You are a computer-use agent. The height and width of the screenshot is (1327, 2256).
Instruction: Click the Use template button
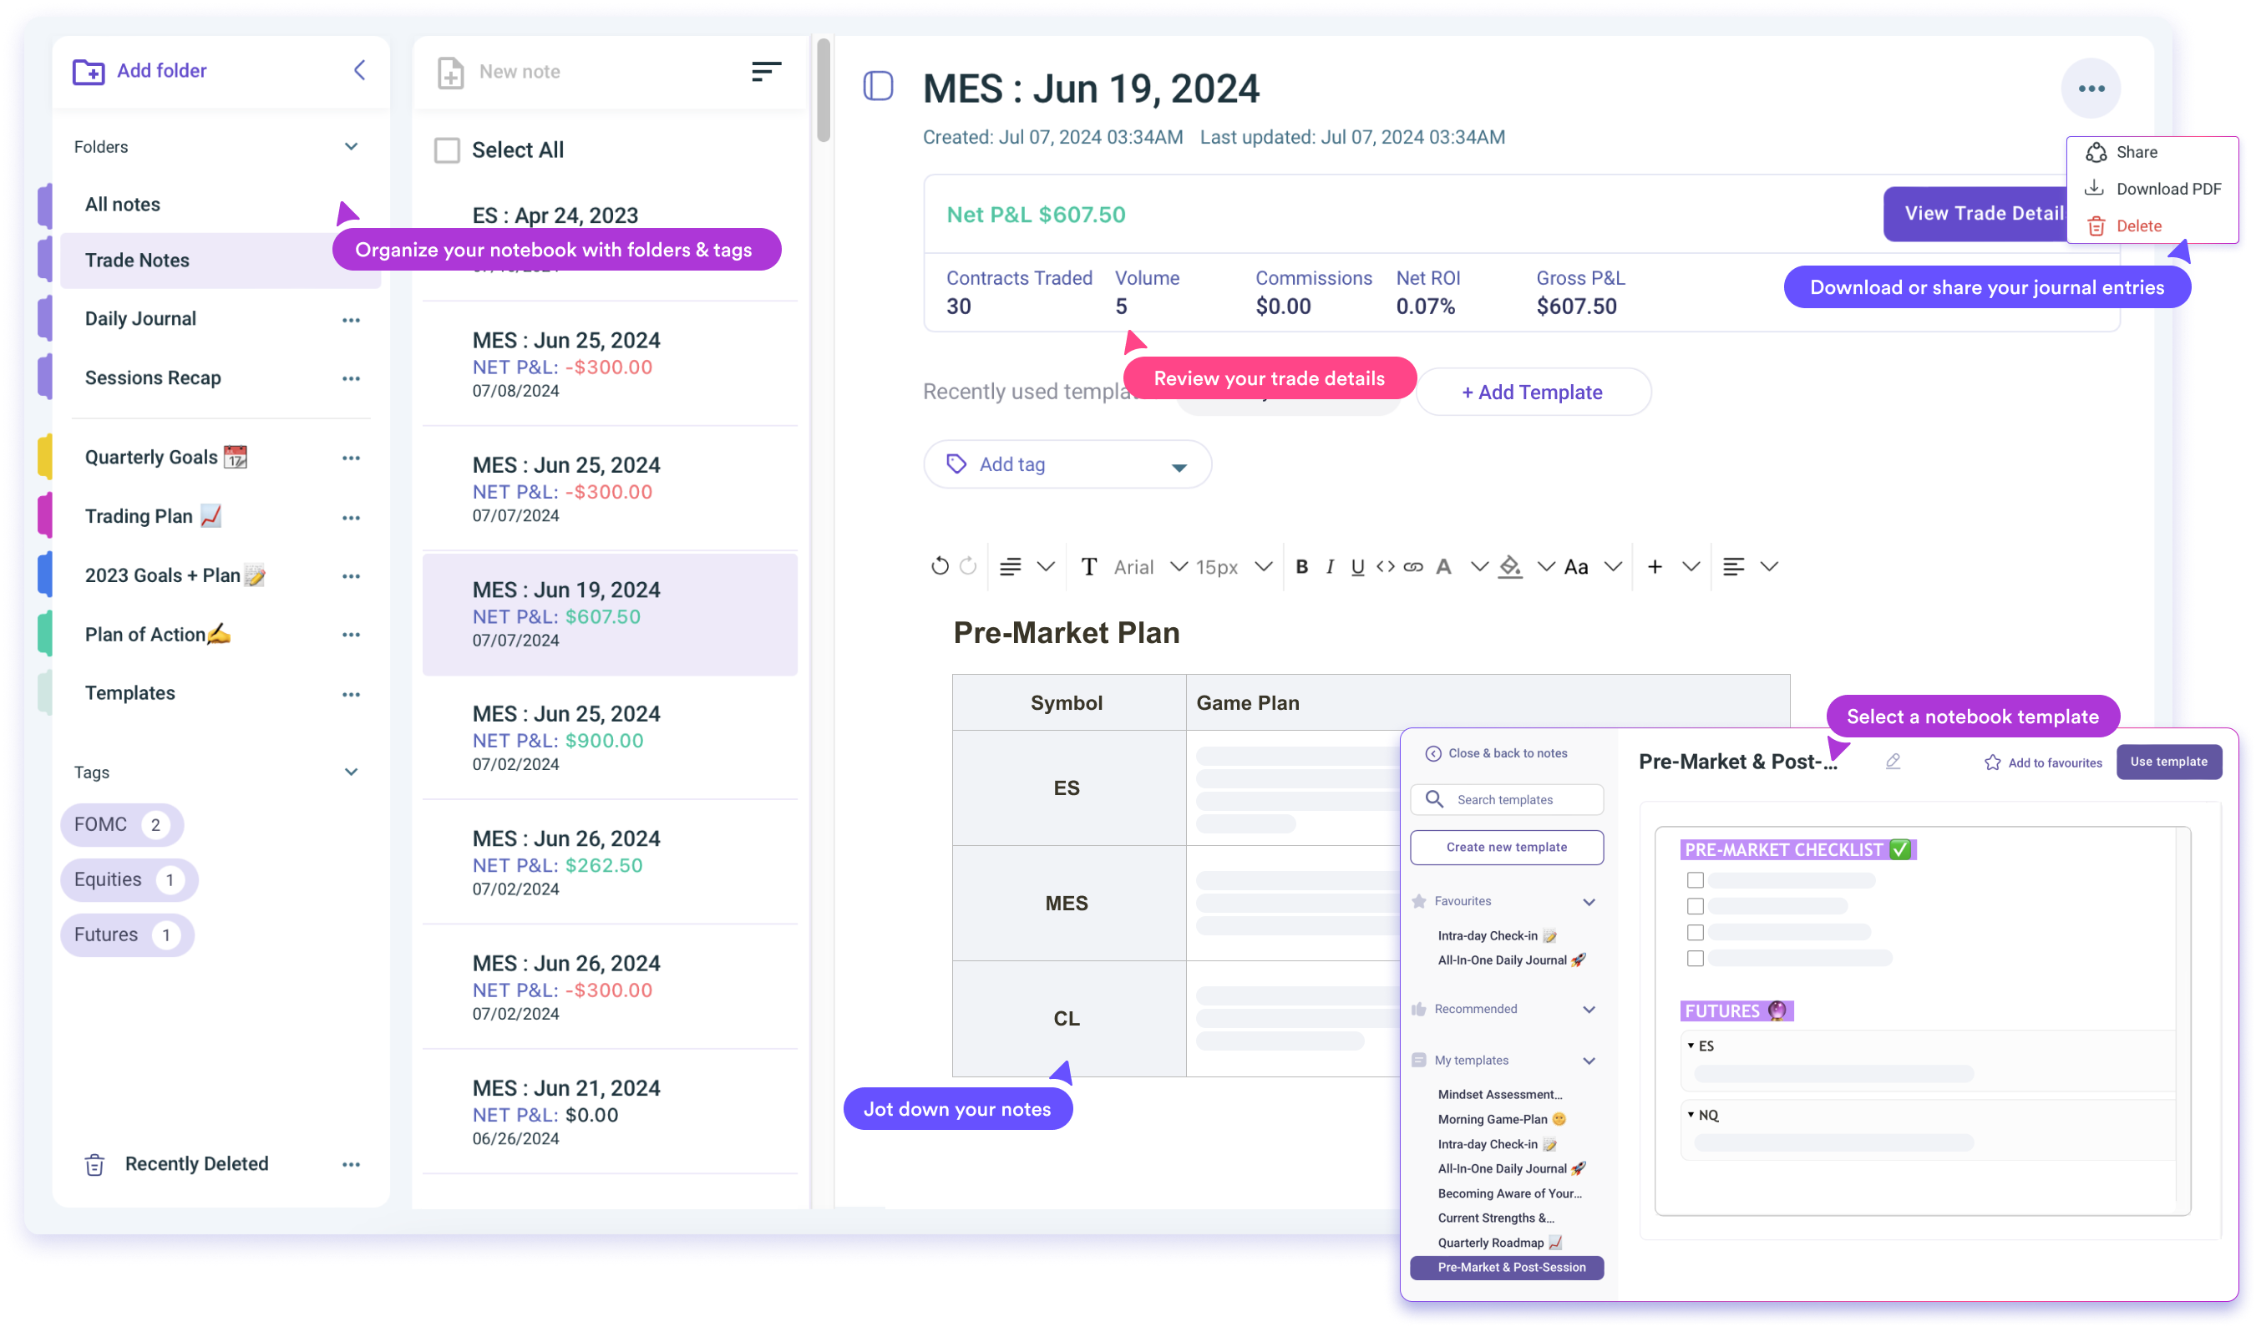point(2167,762)
